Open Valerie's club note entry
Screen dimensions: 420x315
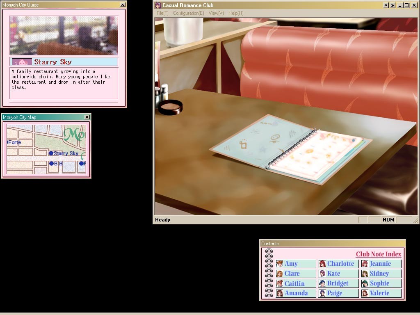[379, 293]
